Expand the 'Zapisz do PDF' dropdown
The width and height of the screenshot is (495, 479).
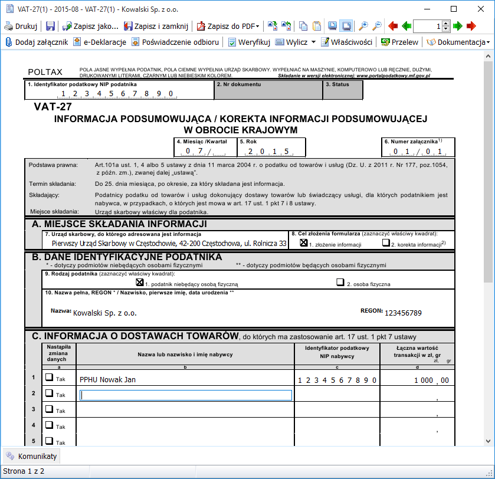257,27
